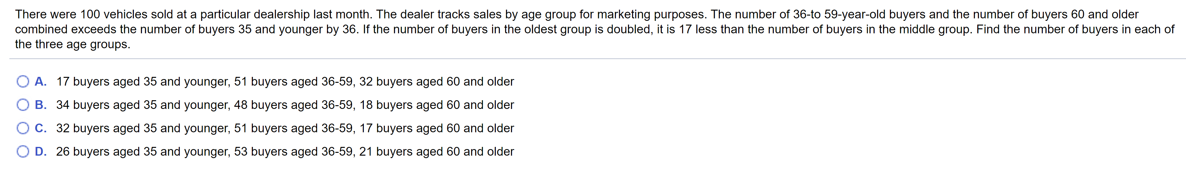Viewport: 1186px width, 169px height.
Task: Pick answer text starting with 32 buyers aged 35
Action: tap(285, 128)
